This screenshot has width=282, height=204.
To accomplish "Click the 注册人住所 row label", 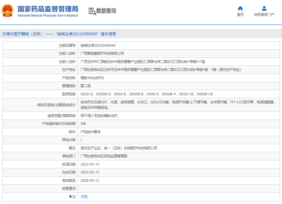I will (x=67, y=62).
